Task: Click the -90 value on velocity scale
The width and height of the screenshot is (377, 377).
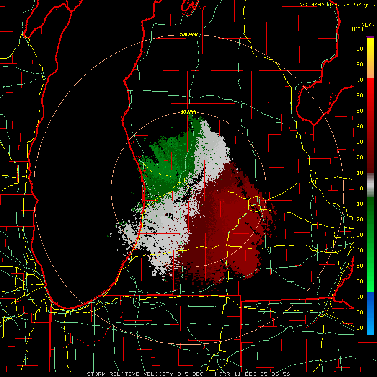Action: point(358,328)
